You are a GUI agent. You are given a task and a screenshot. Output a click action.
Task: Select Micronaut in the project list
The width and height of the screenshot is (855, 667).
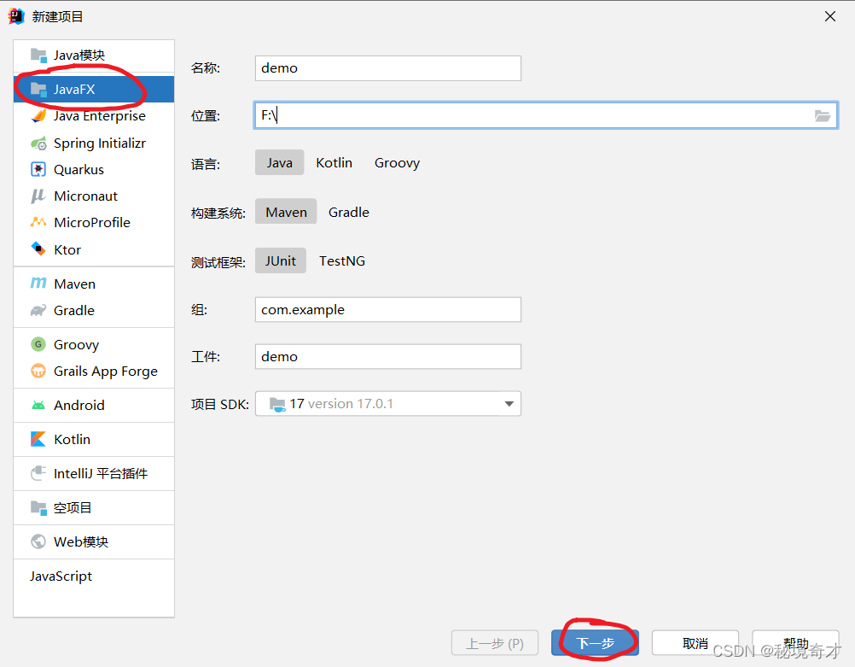pos(94,196)
